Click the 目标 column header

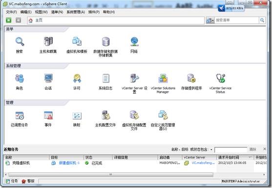click(66, 157)
